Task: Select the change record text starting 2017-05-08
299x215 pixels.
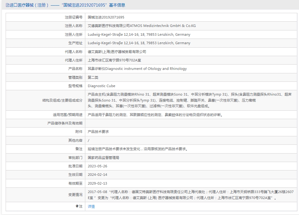Action: tap(191, 195)
